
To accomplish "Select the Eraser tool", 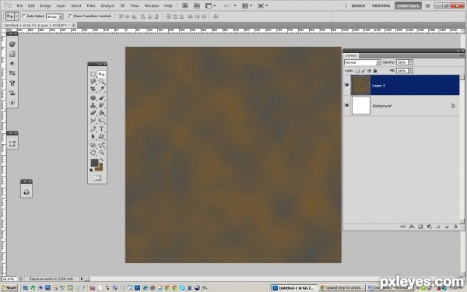I will tap(93, 113).
